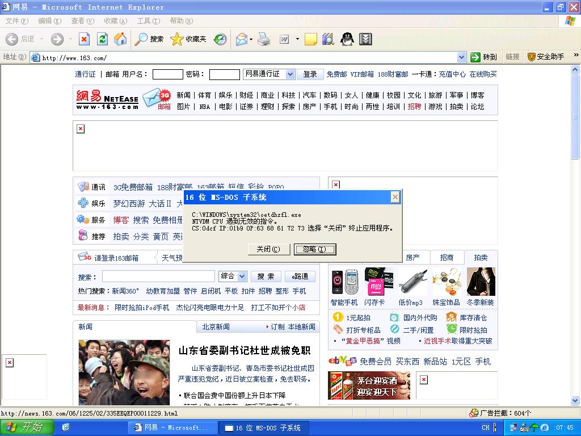Click the Print toolbar icon
Viewport: 581px width, 436px height.
[x=264, y=39]
